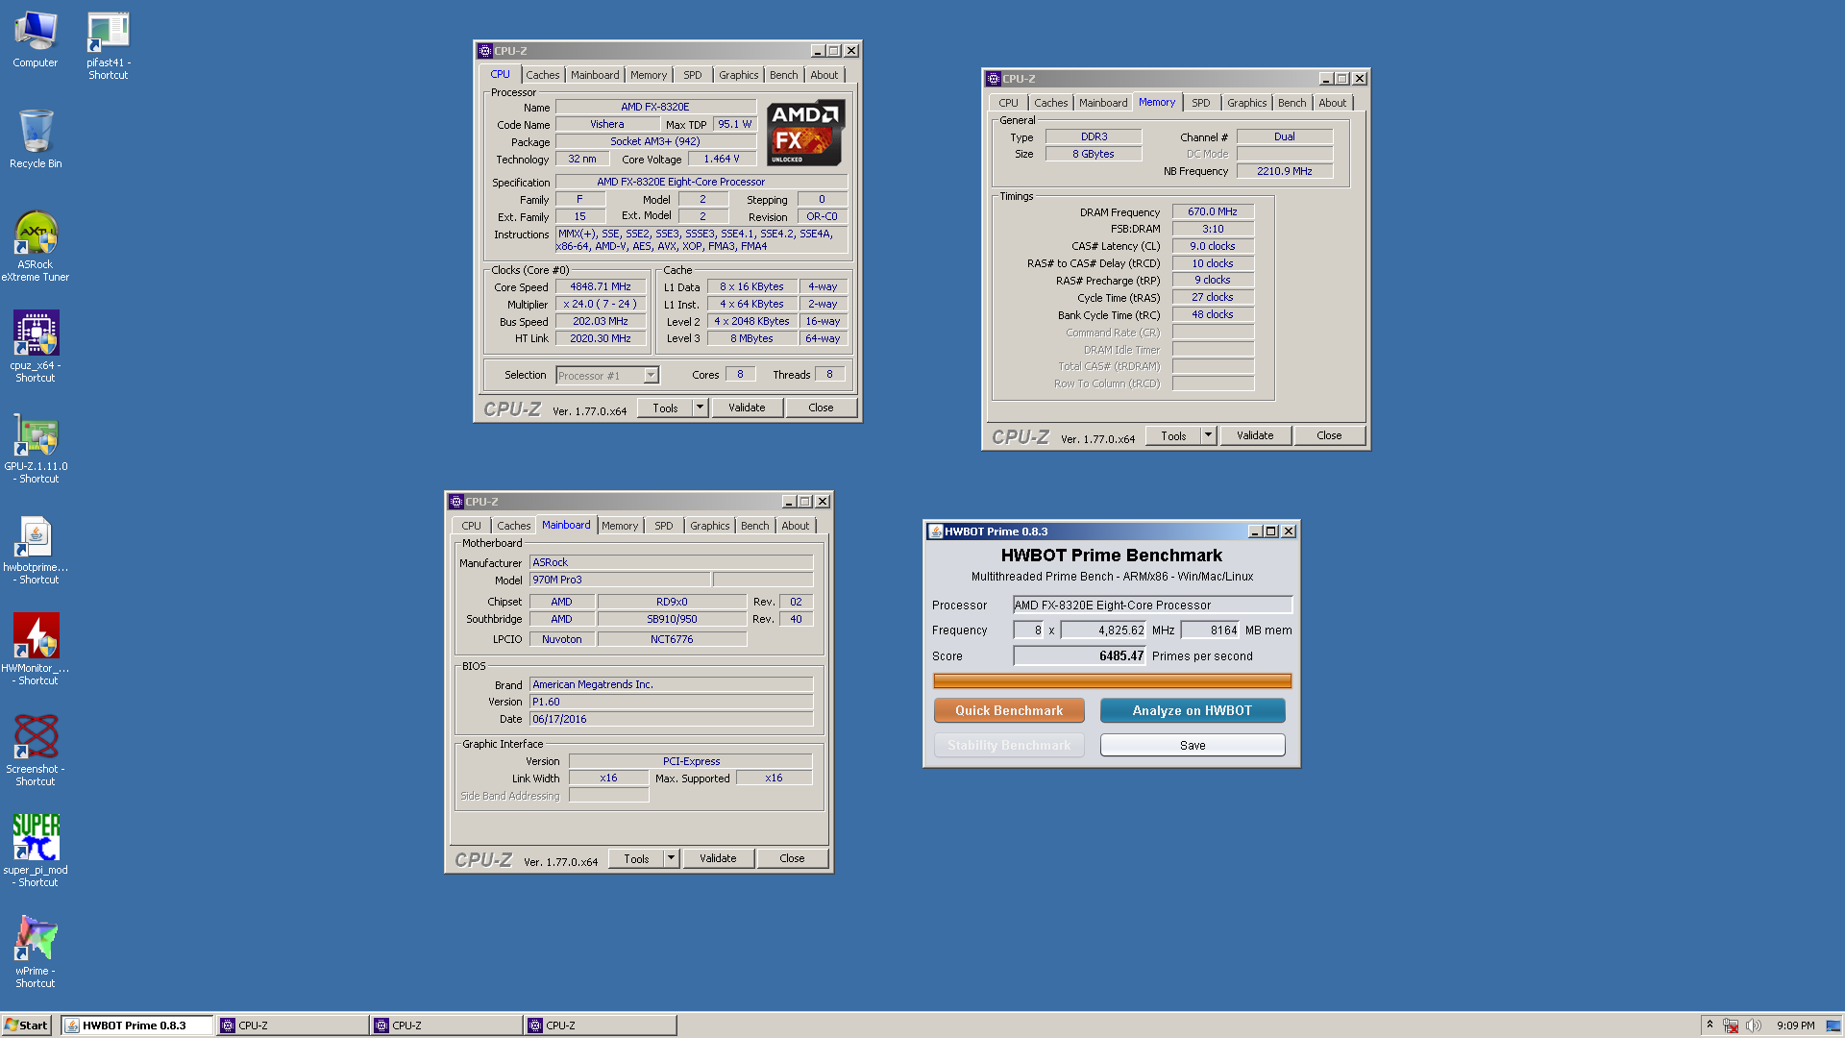The width and height of the screenshot is (1845, 1038).
Task: Click Validate in CPU-Z CPU window
Action: tap(747, 408)
